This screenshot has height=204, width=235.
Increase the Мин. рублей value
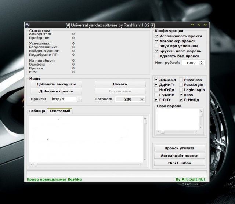202,62
